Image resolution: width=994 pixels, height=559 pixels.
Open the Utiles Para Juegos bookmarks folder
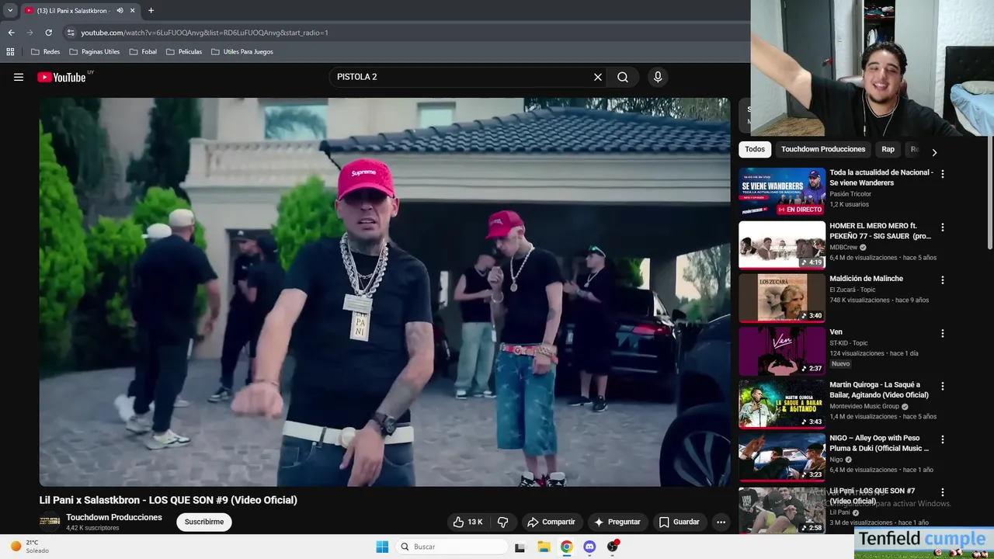(242, 52)
